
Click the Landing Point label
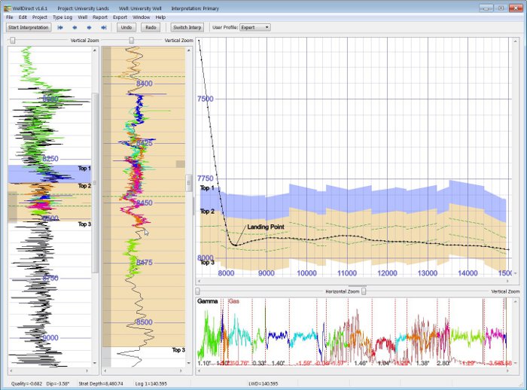pyautogui.click(x=266, y=227)
